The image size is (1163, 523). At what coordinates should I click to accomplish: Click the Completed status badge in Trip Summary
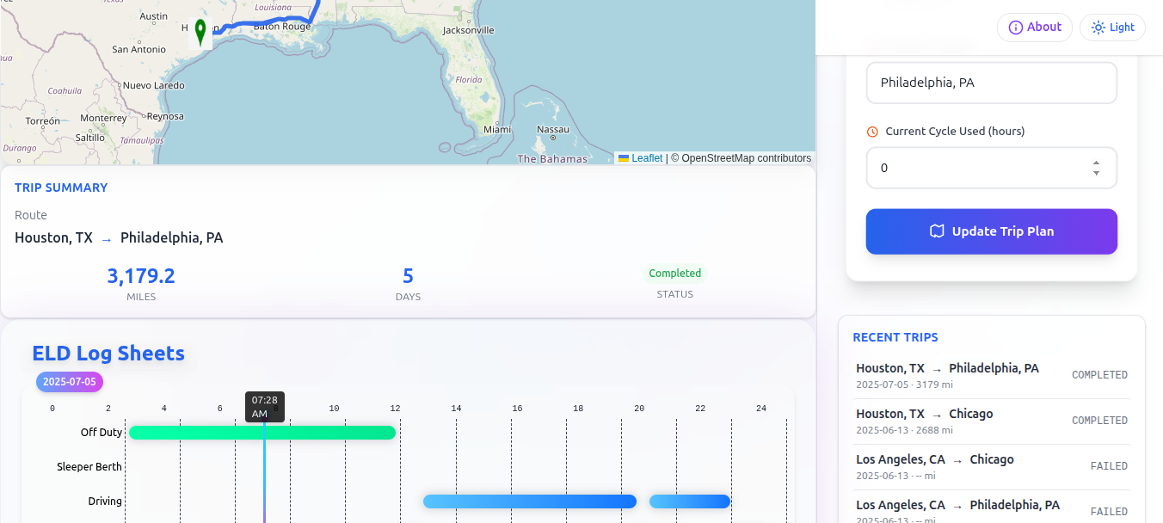675,274
